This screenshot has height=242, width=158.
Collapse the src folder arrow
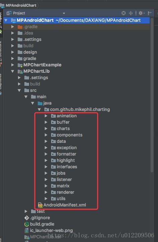[x=19, y=90]
